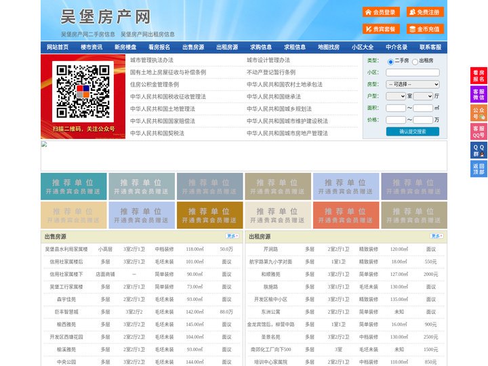Click the pink 客服QQ号 side icon
Image resolution: width=488 pixels, height=366 pixels.
(x=479, y=131)
